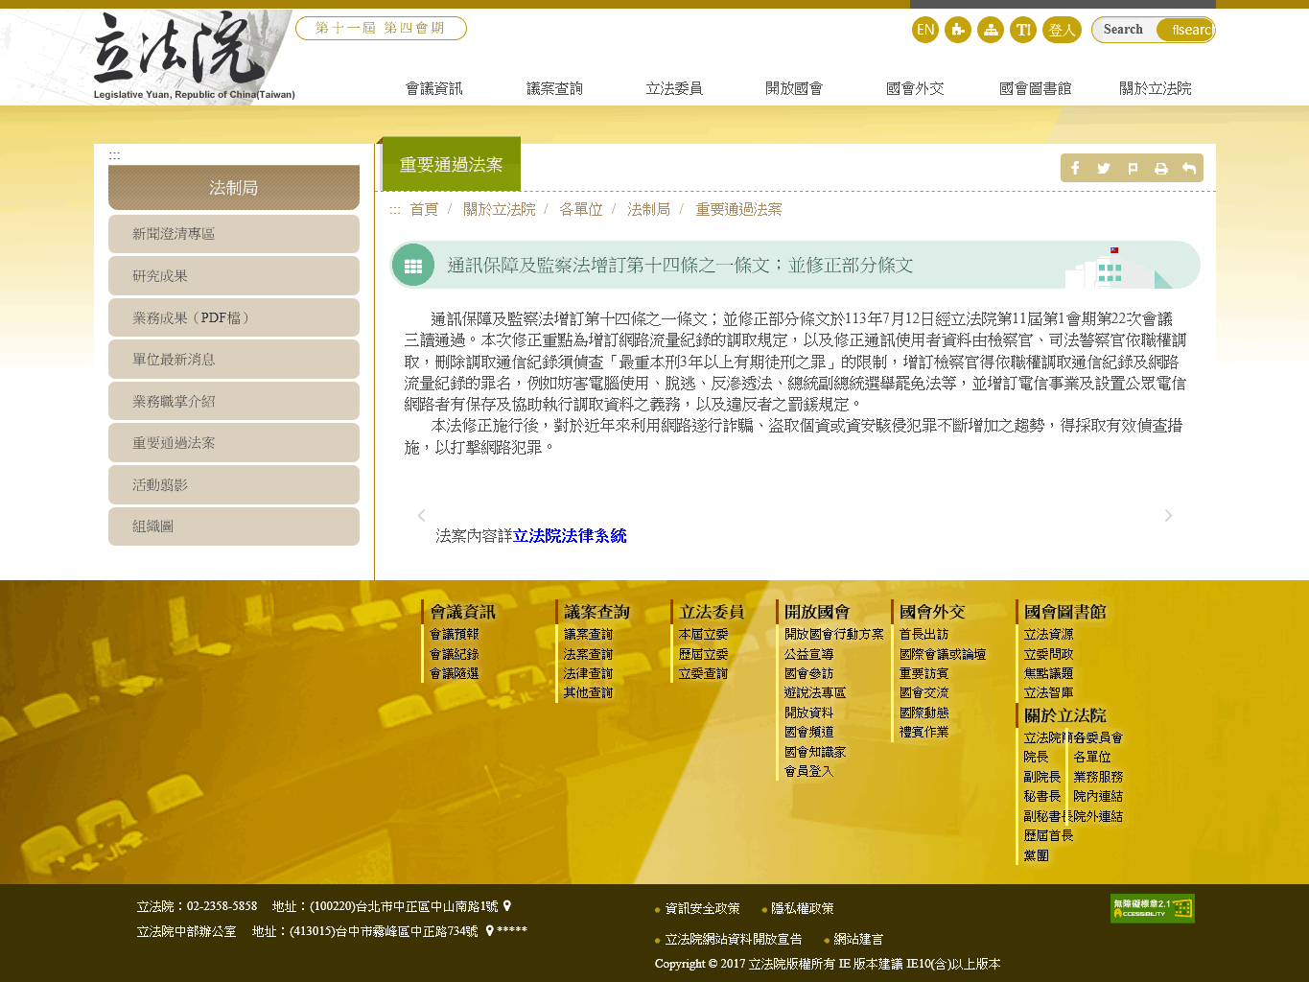Share page via Plurk icon
1309x982 pixels.
point(1133,169)
